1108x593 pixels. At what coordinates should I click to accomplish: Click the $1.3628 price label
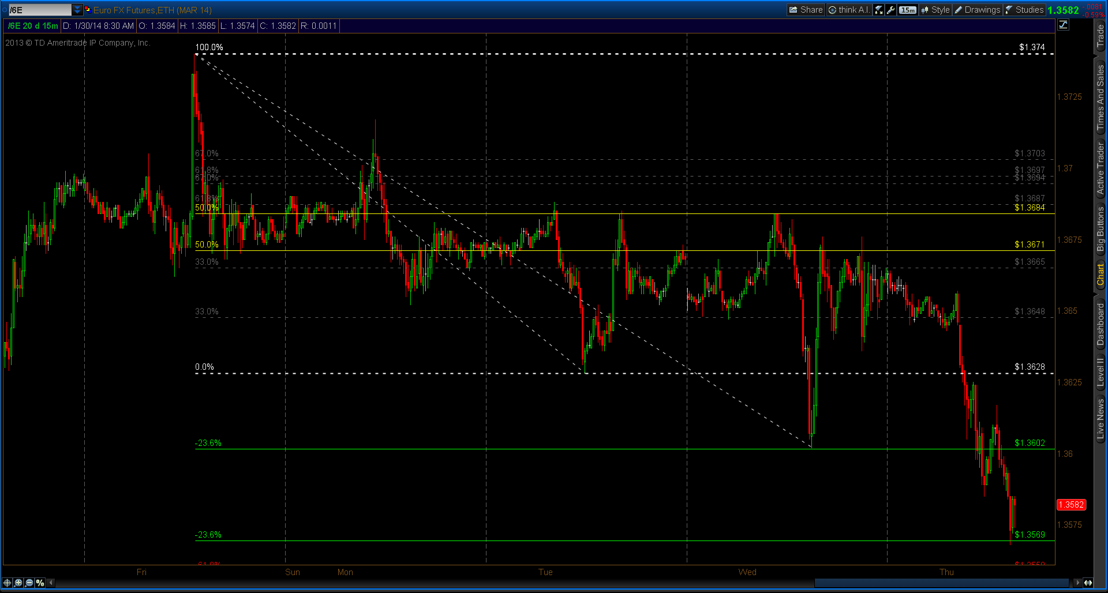(x=1030, y=367)
